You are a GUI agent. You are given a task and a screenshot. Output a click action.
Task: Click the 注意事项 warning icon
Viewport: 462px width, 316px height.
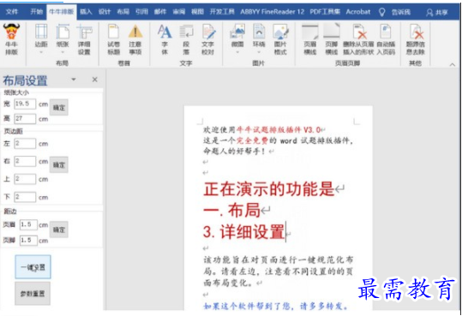pos(135,32)
